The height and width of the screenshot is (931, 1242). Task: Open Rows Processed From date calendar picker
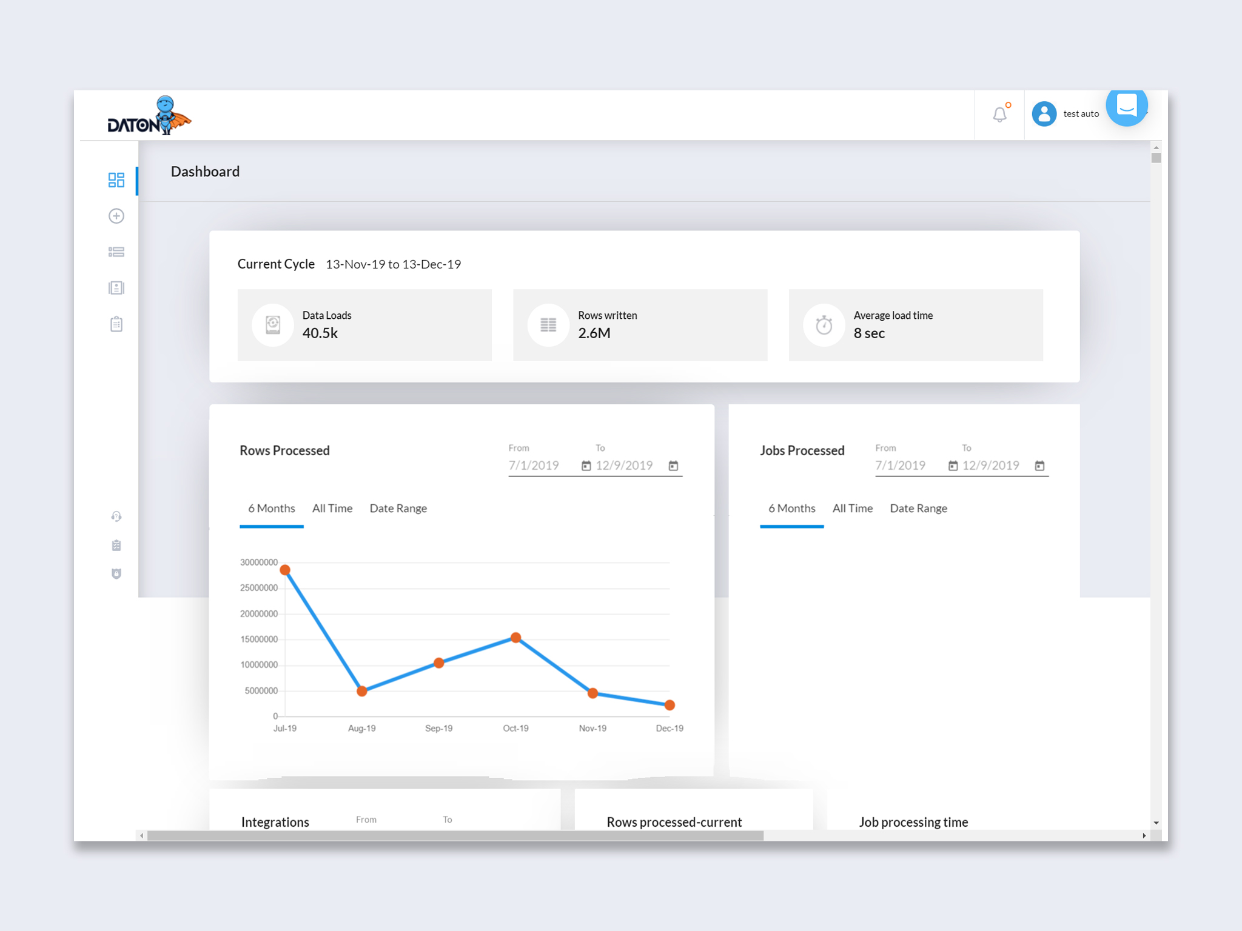coord(586,465)
